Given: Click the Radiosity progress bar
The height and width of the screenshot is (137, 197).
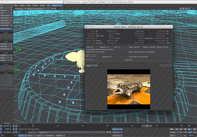Looking at the screenshot, I should (x=107, y=57).
